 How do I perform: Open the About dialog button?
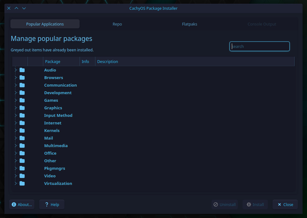[x=22, y=204]
